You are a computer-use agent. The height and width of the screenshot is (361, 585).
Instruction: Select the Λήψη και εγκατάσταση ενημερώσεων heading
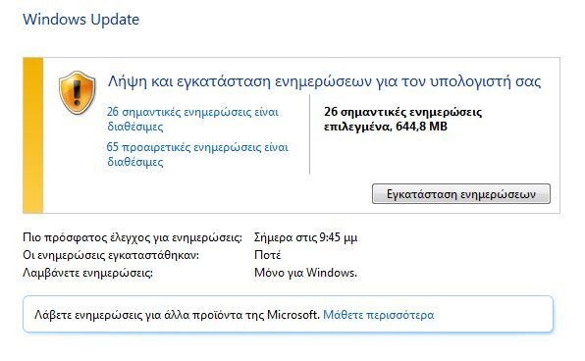pos(324,80)
